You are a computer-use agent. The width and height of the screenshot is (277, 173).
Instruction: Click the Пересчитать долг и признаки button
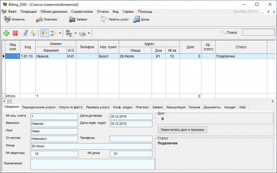tap(183, 130)
